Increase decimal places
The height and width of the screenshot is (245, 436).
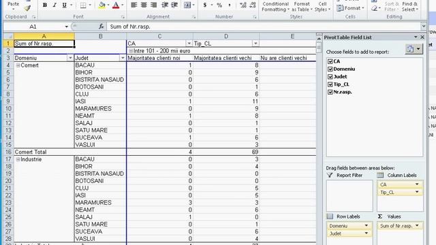click(x=243, y=5)
